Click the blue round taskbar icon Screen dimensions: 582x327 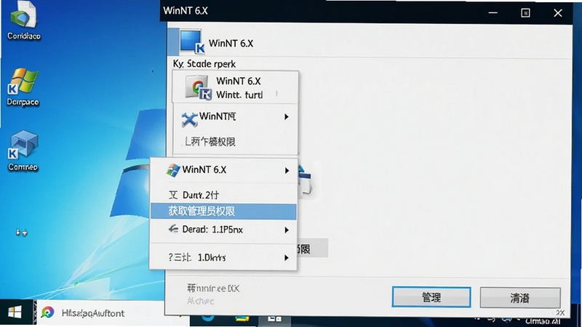[x=208, y=318]
